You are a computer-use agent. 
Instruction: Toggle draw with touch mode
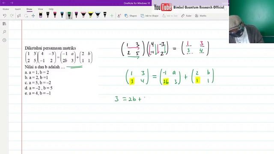pyautogui.click(x=119, y=16)
